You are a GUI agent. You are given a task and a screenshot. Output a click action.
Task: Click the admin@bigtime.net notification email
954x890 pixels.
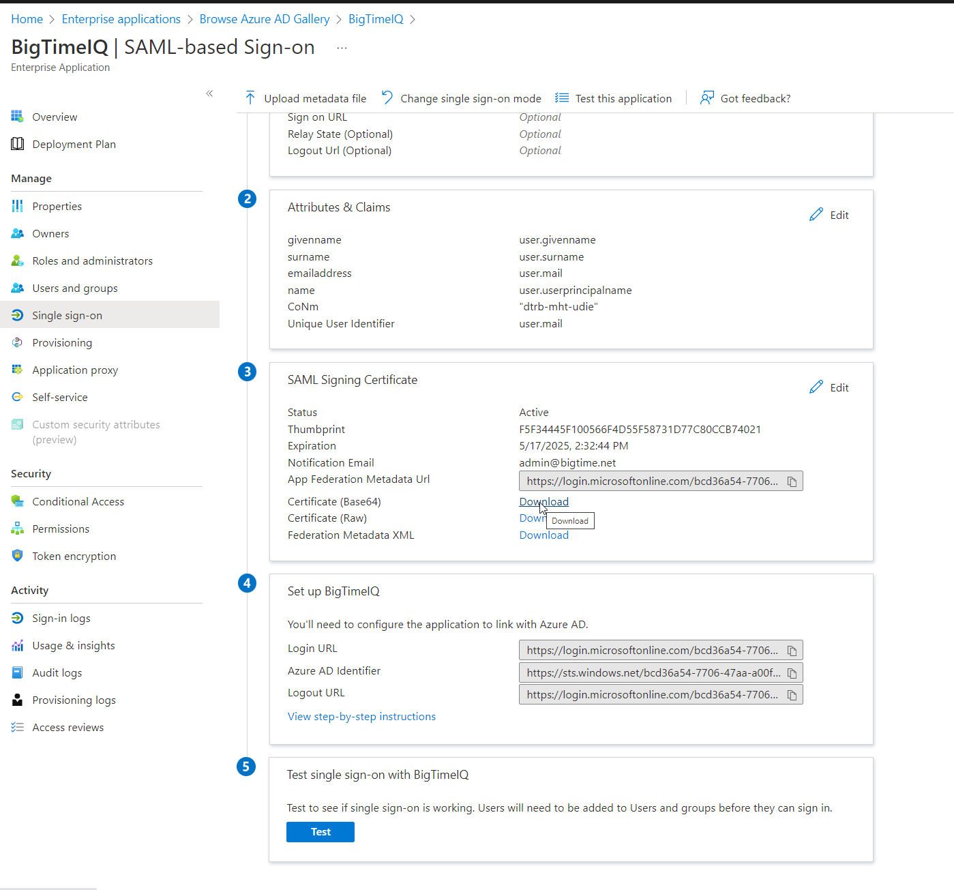coord(567,462)
